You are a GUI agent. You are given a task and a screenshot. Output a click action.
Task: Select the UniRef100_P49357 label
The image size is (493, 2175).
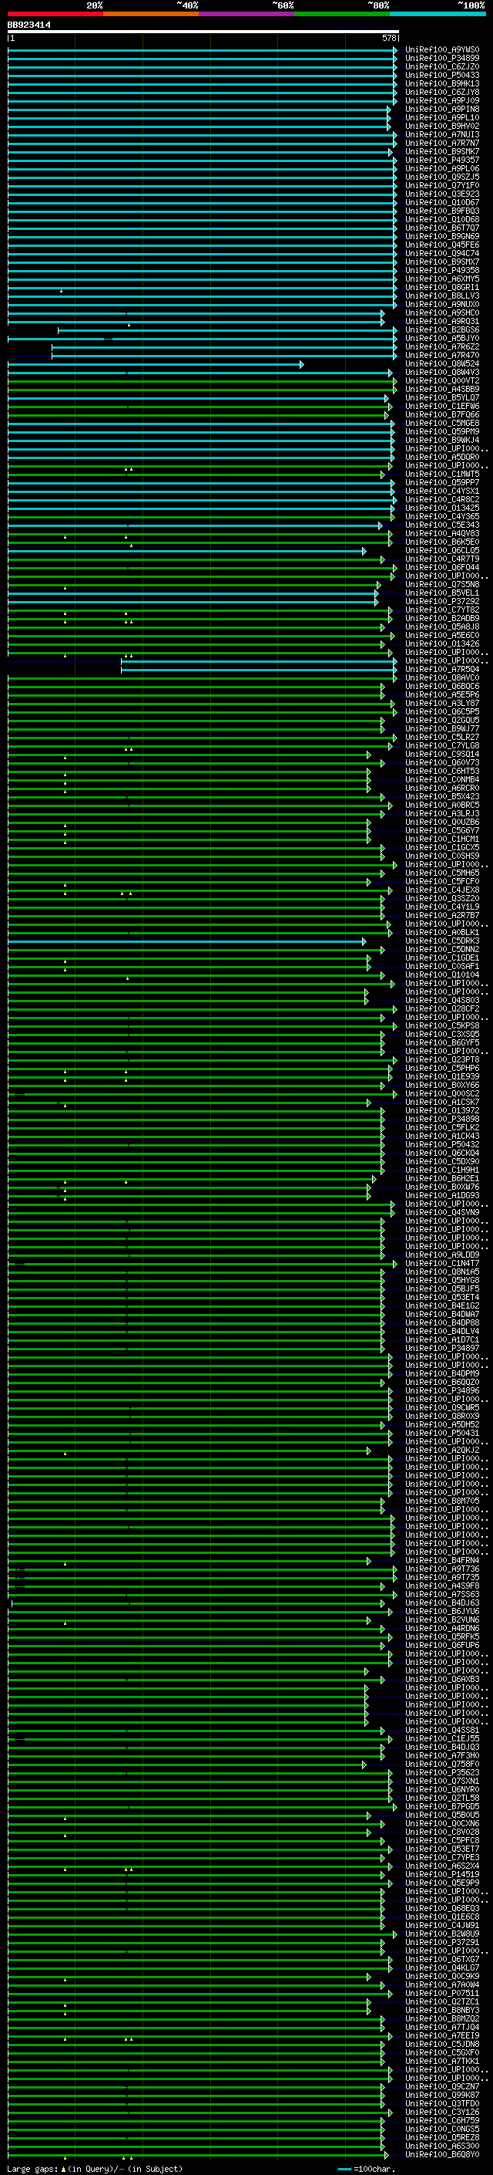click(441, 160)
